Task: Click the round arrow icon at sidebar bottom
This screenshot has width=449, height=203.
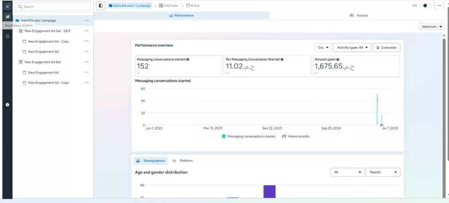Action: pyautogui.click(x=8, y=105)
